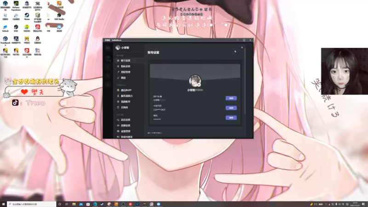Open 我的账单 billing entry

point(129,102)
